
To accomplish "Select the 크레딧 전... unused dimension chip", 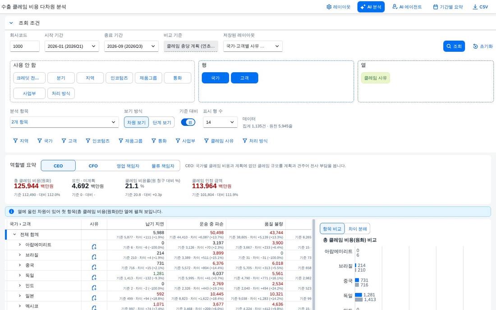I will 29,78.
